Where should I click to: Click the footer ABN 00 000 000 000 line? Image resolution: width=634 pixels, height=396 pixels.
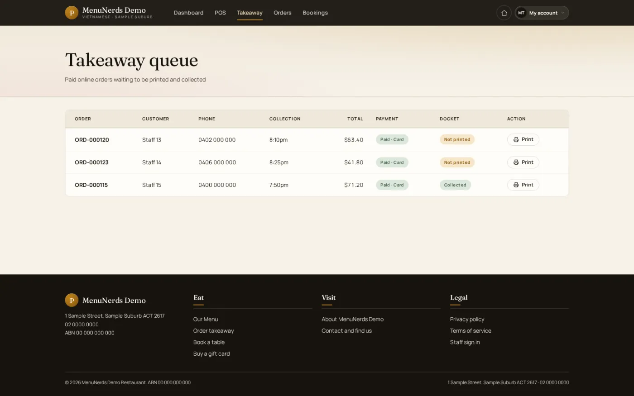pos(90,333)
